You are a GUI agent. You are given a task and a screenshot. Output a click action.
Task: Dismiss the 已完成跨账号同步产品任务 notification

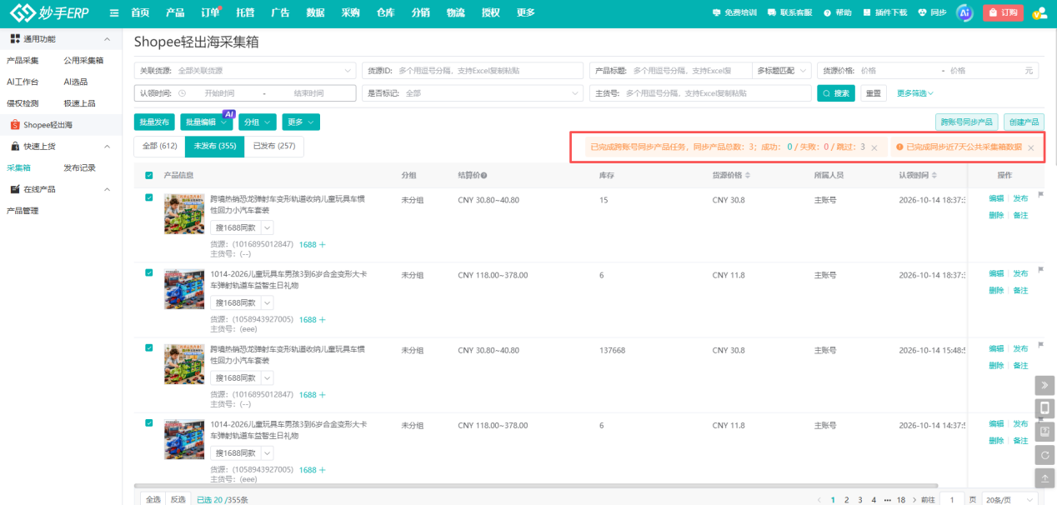click(x=874, y=147)
